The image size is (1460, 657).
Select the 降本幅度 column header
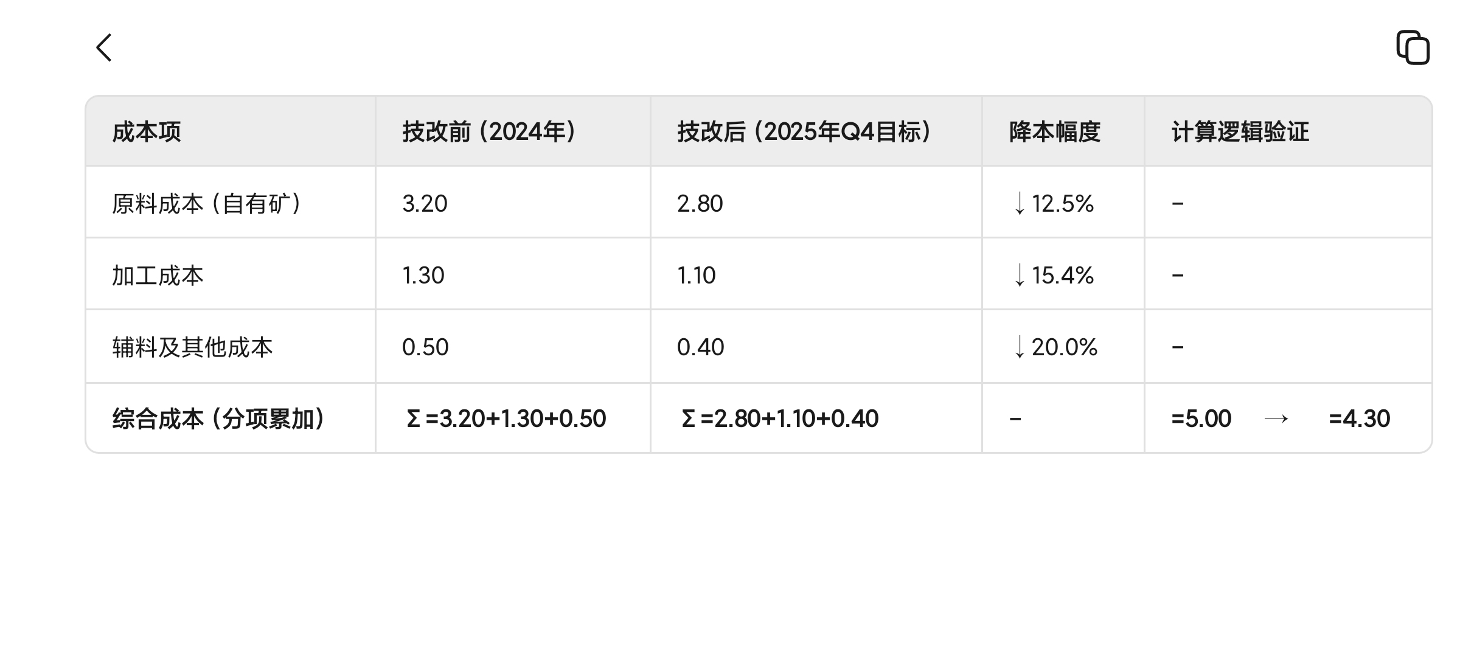1055,132
